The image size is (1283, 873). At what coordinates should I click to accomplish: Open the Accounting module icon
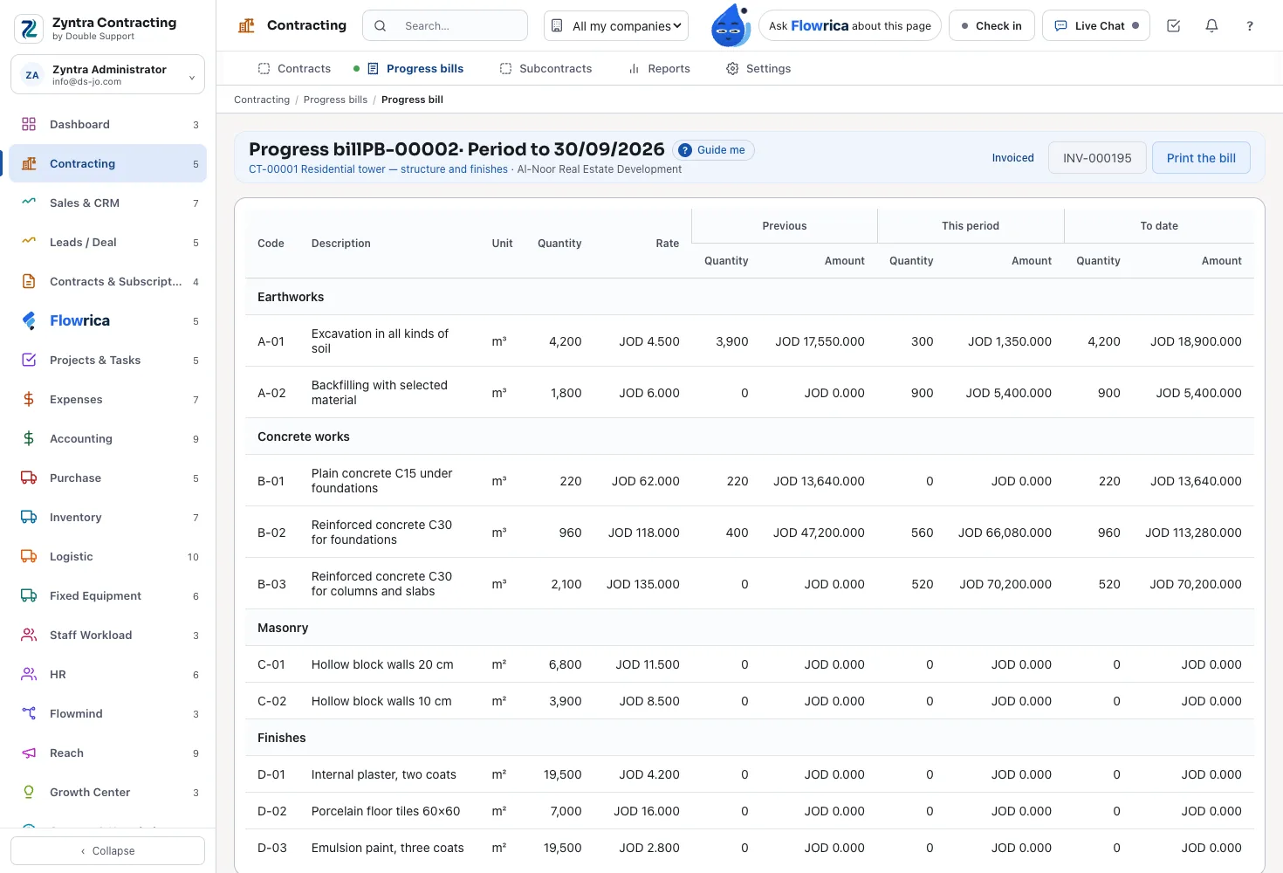click(29, 438)
